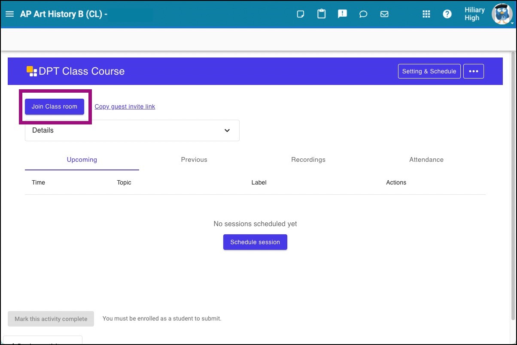View announcements via the alert bubble icon

pyautogui.click(x=342, y=14)
